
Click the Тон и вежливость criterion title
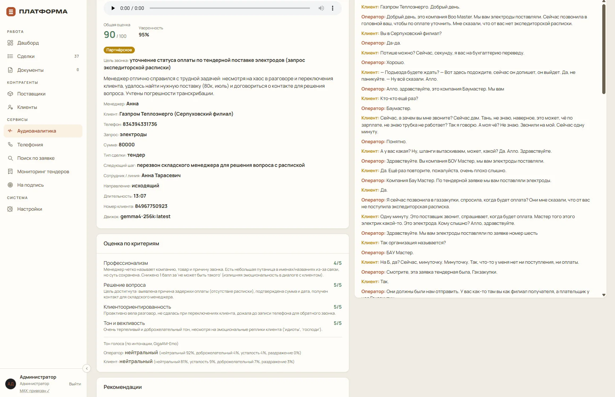(124, 323)
